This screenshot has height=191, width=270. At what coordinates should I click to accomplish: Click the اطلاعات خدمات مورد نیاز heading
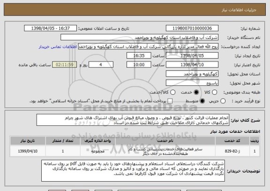[x=235, y=131]
